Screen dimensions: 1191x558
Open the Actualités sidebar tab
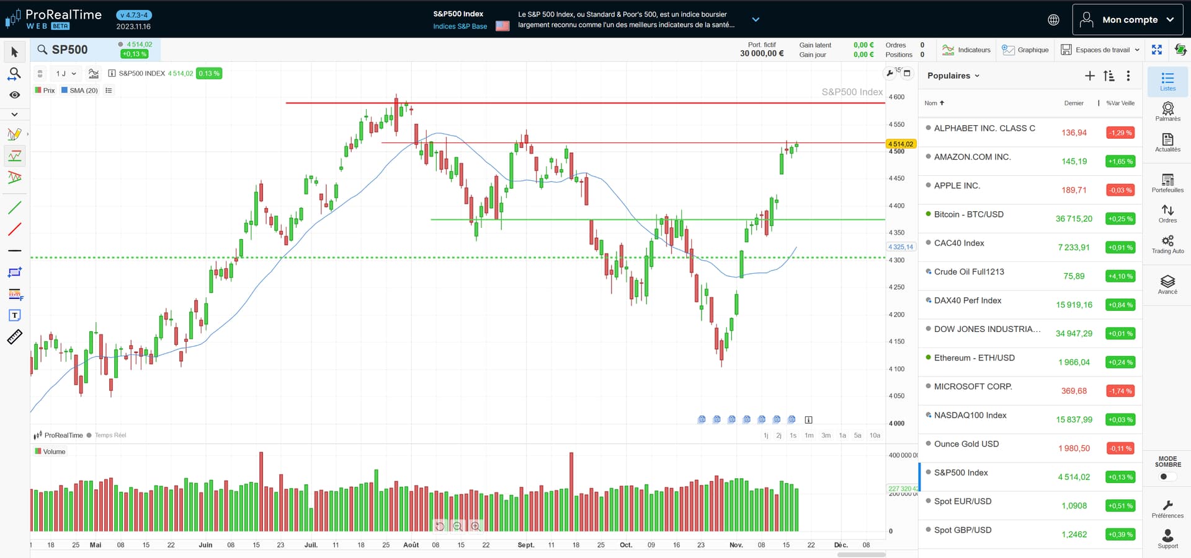coord(1167,142)
